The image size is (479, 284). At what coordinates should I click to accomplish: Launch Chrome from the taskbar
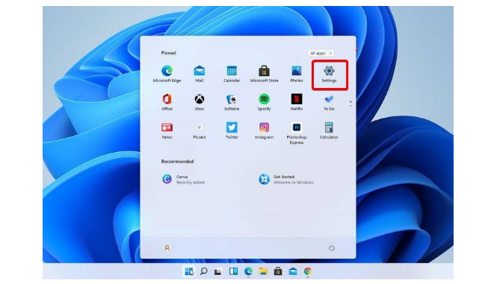pos(308,271)
